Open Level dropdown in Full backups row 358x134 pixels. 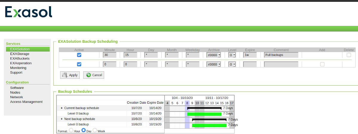[232, 55]
